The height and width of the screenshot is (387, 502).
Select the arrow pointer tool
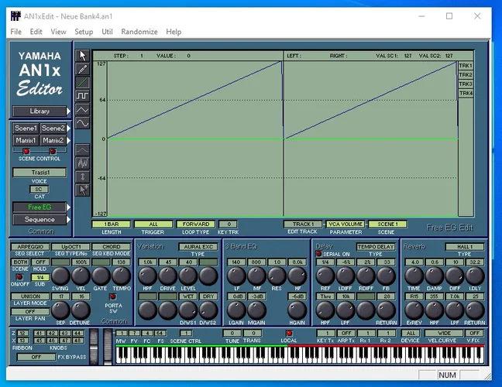pyautogui.click(x=82, y=56)
